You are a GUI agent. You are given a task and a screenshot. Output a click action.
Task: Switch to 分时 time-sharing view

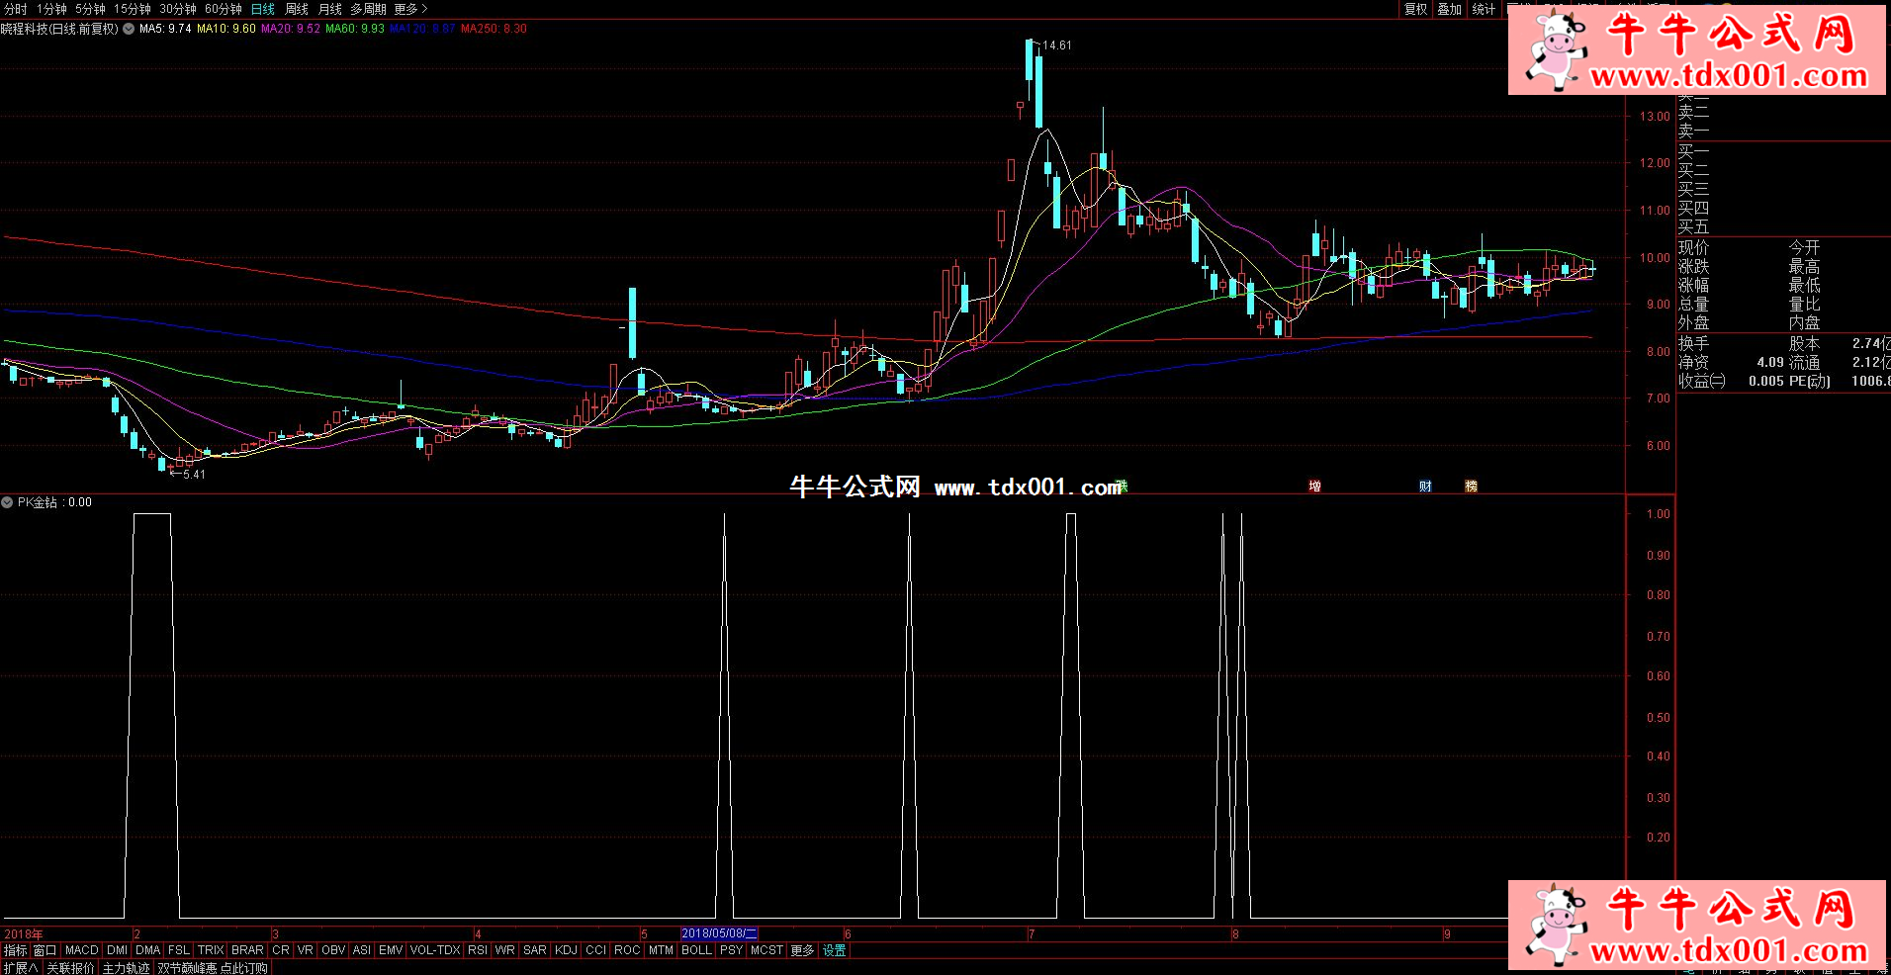[x=16, y=9]
